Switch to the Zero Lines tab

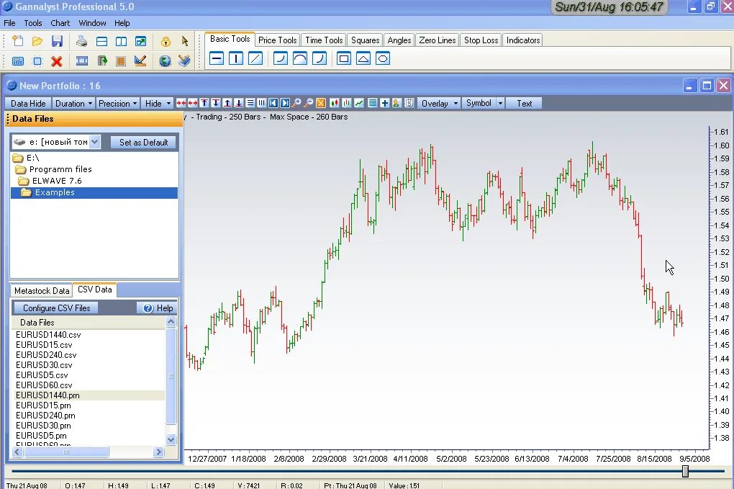438,40
